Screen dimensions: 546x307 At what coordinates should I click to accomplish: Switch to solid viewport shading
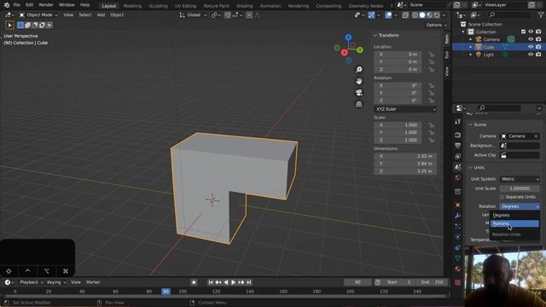[x=422, y=15]
